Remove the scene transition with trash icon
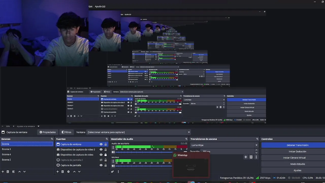This screenshot has height=183, width=325. pyautogui.click(x=251, y=157)
